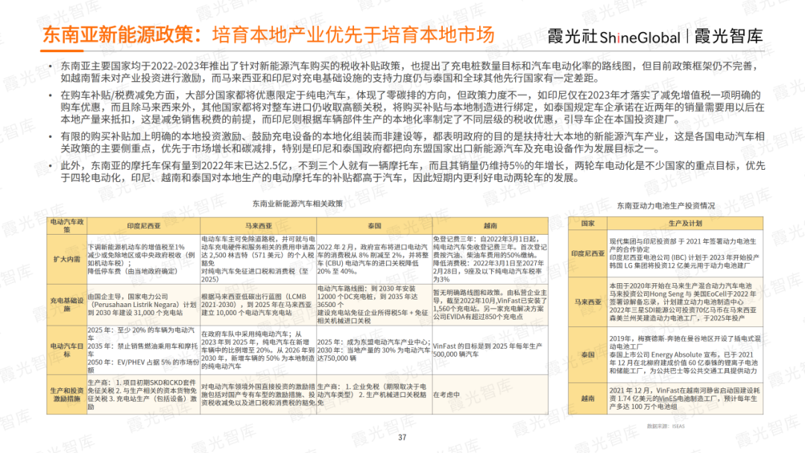Click the caption "东南亚动力电池生产投资情况"
The height and width of the screenshot is (453, 805).
click(666, 206)
